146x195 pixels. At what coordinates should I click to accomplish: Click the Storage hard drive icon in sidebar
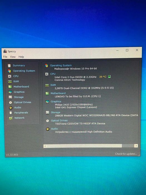tap(10, 97)
